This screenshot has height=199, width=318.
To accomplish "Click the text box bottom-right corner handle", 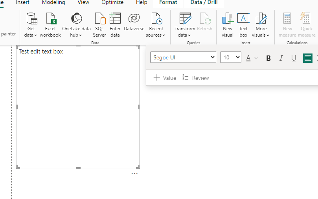I will tap(138, 167).
